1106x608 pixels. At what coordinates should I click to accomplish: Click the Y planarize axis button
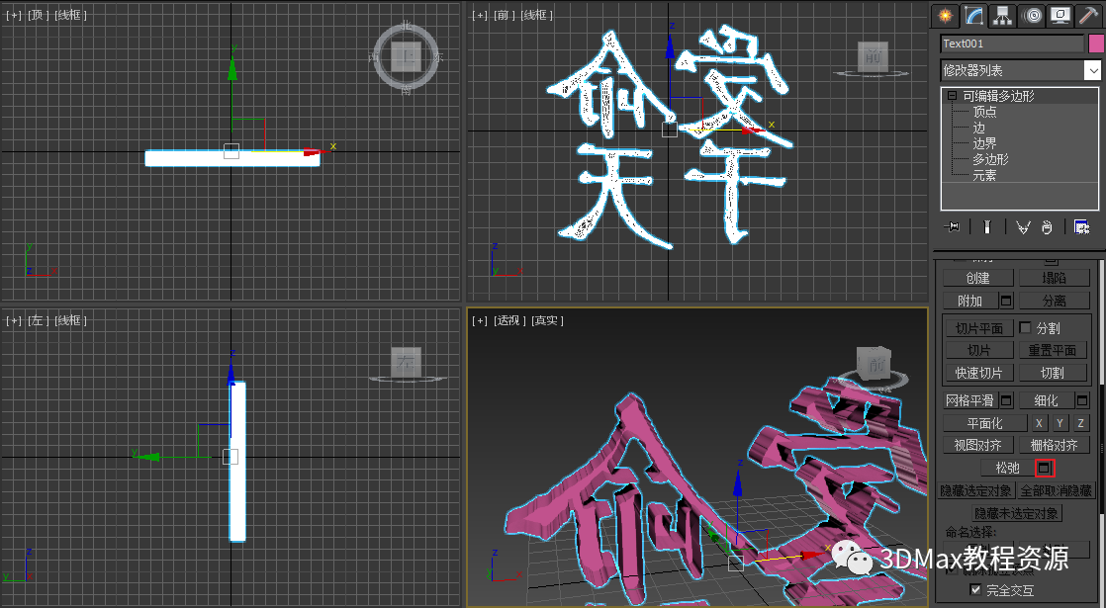coord(1060,423)
